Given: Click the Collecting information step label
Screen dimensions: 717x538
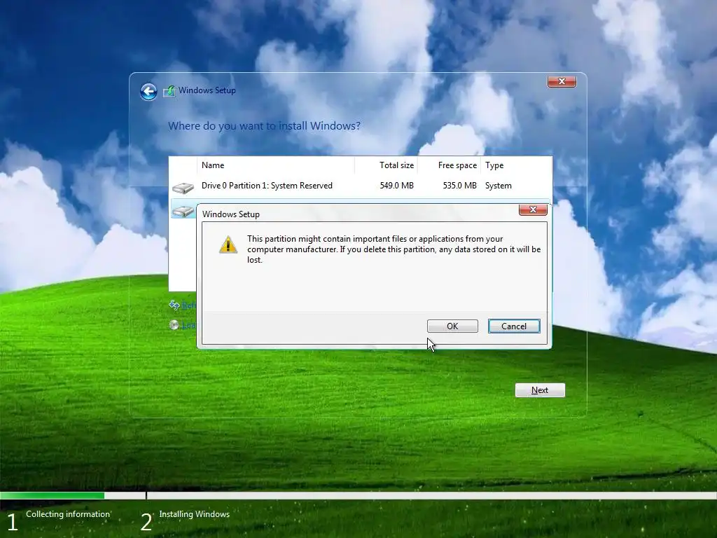Looking at the screenshot, I should coord(68,514).
